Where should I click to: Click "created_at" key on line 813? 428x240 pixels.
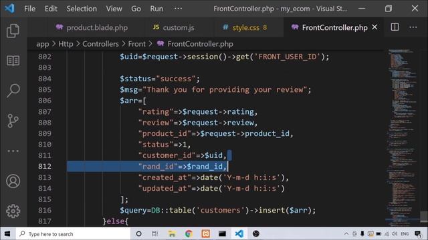click(165, 177)
